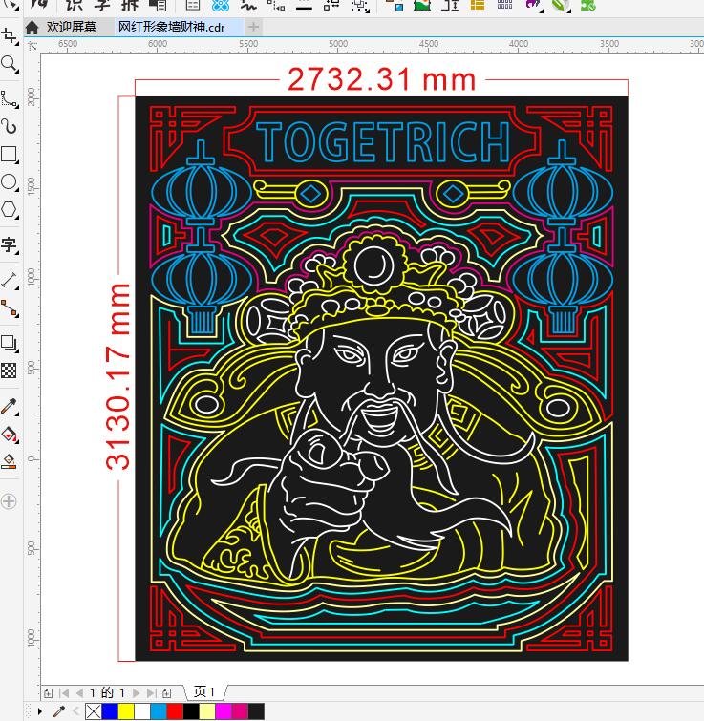This screenshot has height=721, width=704.
Task: Select the Zoom magnifier tool
Action: [x=9, y=64]
